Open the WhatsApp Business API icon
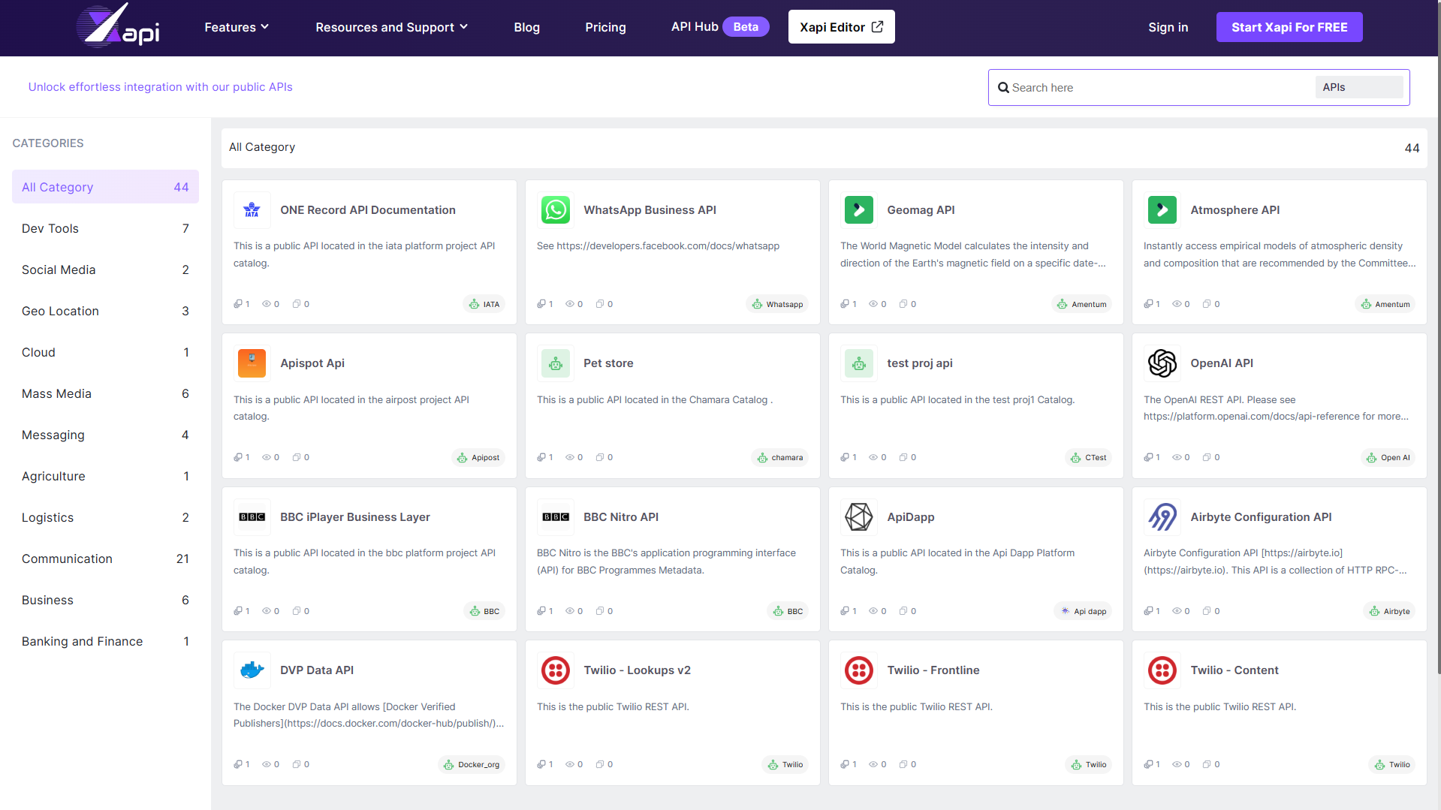The image size is (1441, 810). click(x=556, y=210)
